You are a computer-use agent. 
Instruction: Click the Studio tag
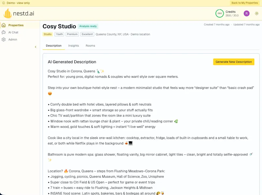[x=47, y=34]
